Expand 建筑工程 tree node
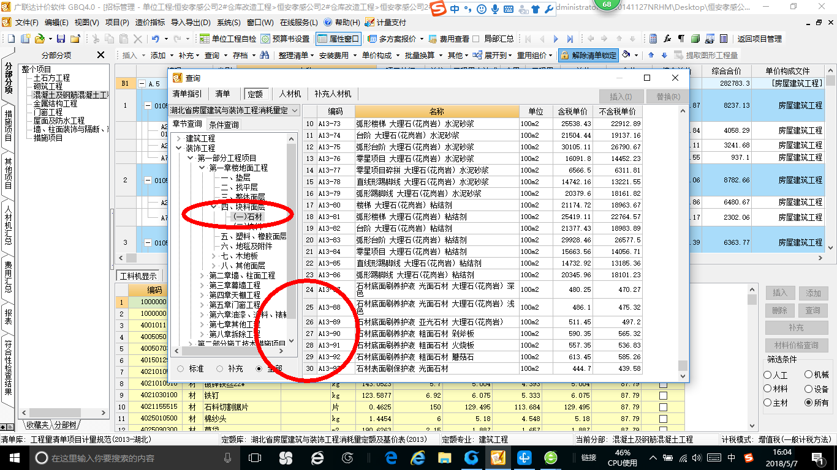This screenshot has width=837, height=470. point(179,138)
